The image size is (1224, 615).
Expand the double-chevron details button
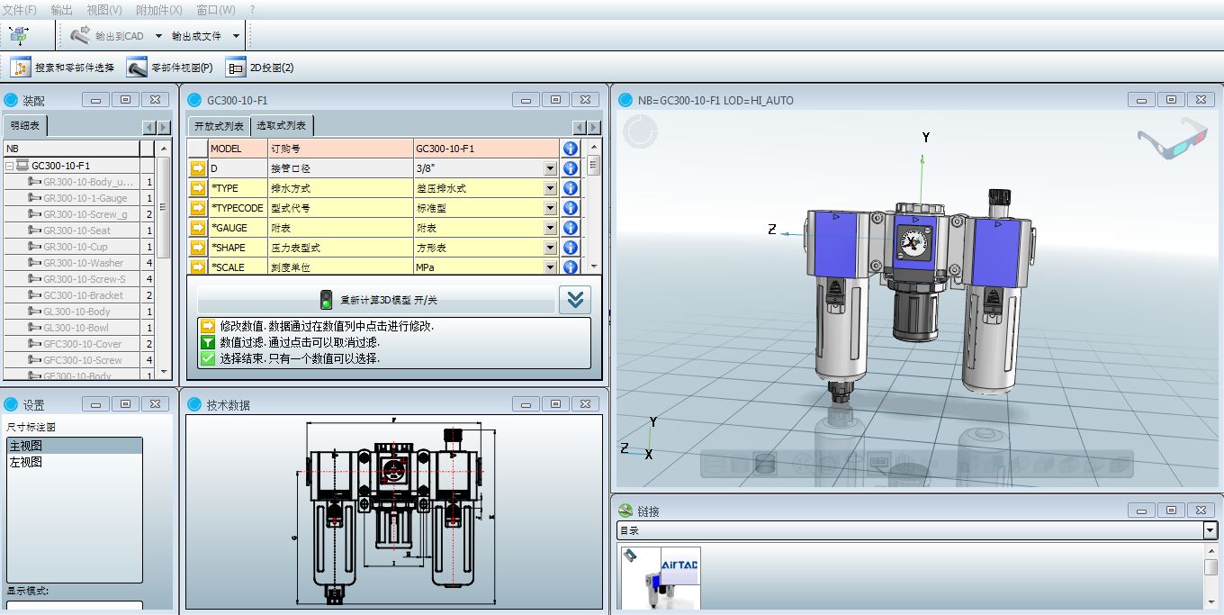[574, 300]
